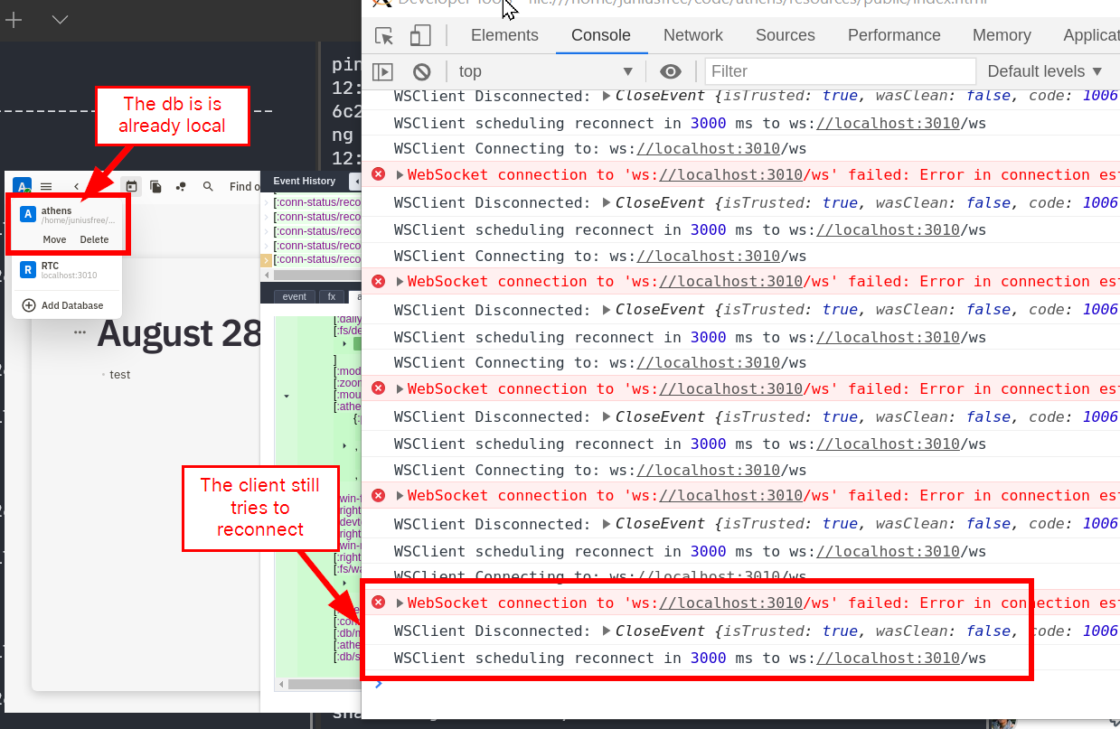Open the Athens hamburger menu

click(x=46, y=186)
